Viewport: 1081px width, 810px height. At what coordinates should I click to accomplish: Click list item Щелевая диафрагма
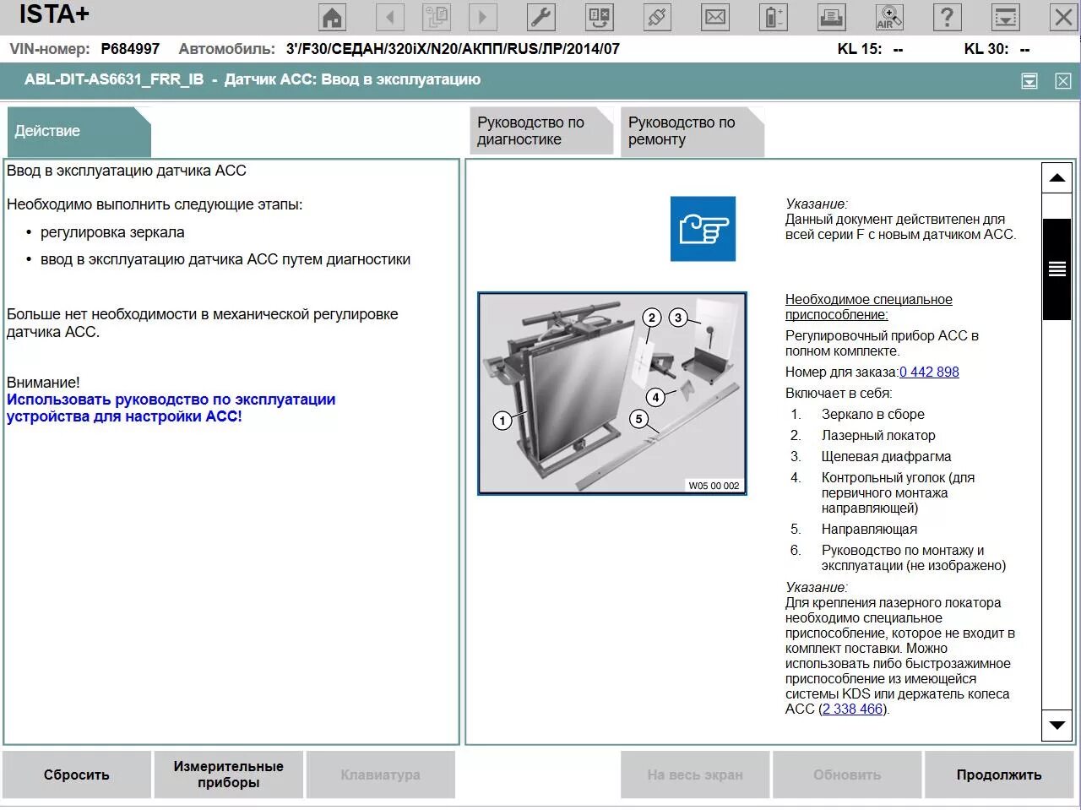[x=886, y=456]
